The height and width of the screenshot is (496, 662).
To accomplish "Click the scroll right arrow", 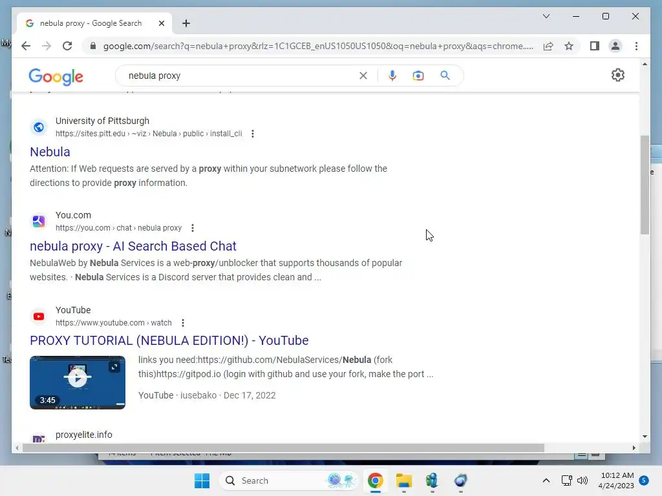I will point(634,448).
